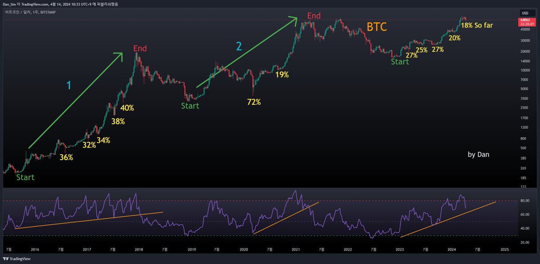Select the orange 'BTC' text label
The image size is (540, 264).
377,27
